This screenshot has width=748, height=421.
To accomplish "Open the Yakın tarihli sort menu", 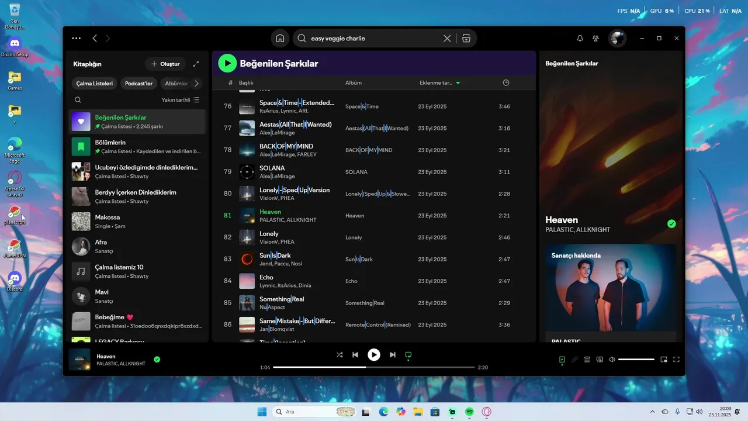I will pos(181,100).
